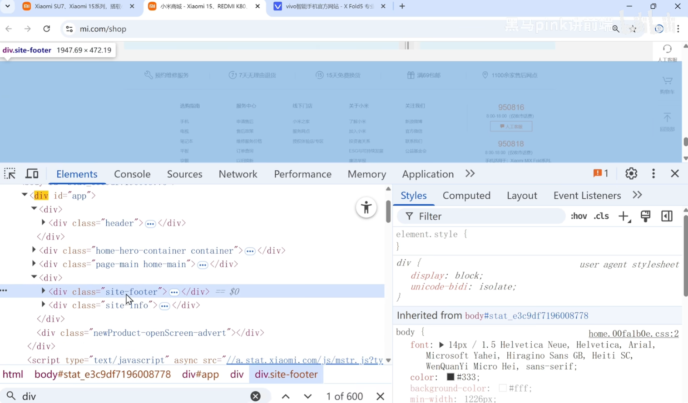Toggle the :hov element state panel
Screen dimensions: 688x403
pos(579,216)
